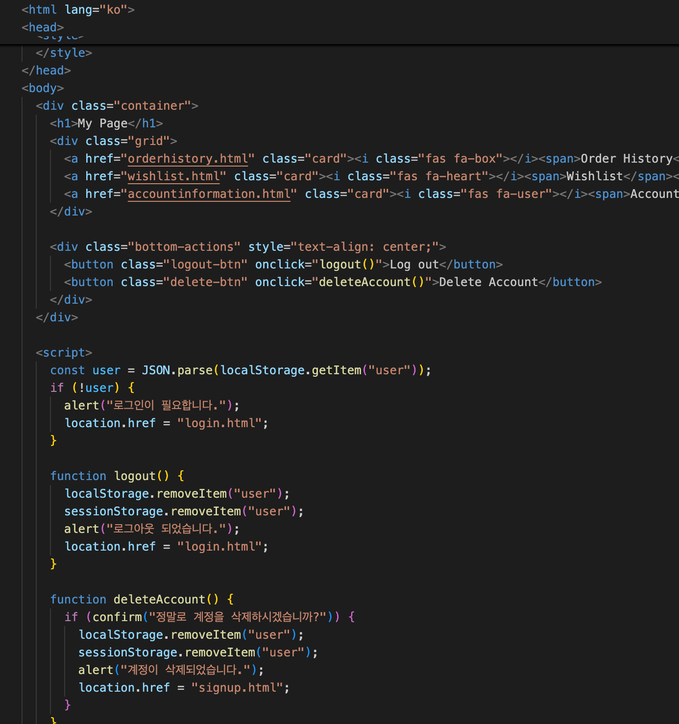679x724 pixels.
Task: Follow the wishlist.html href link
Action: coord(173,176)
